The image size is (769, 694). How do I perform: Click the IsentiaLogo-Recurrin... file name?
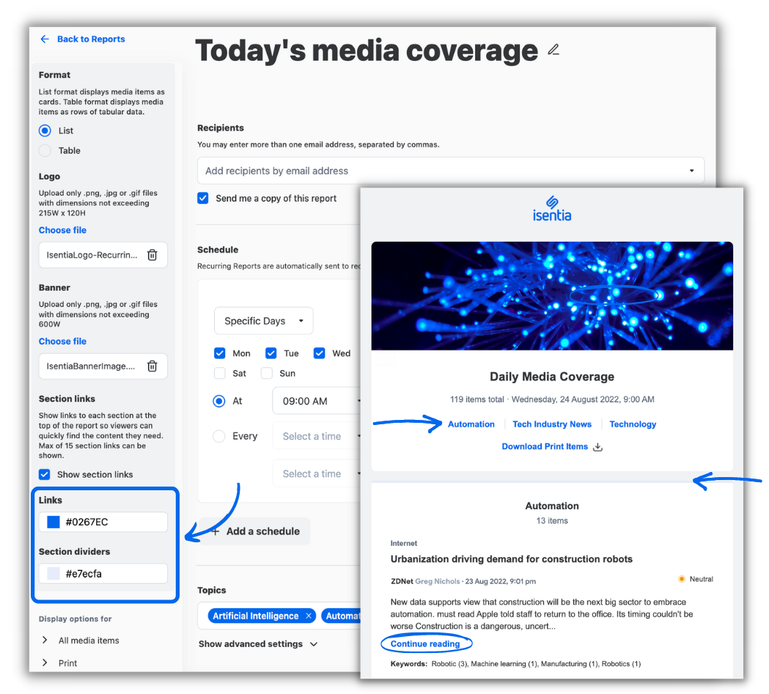(x=92, y=255)
